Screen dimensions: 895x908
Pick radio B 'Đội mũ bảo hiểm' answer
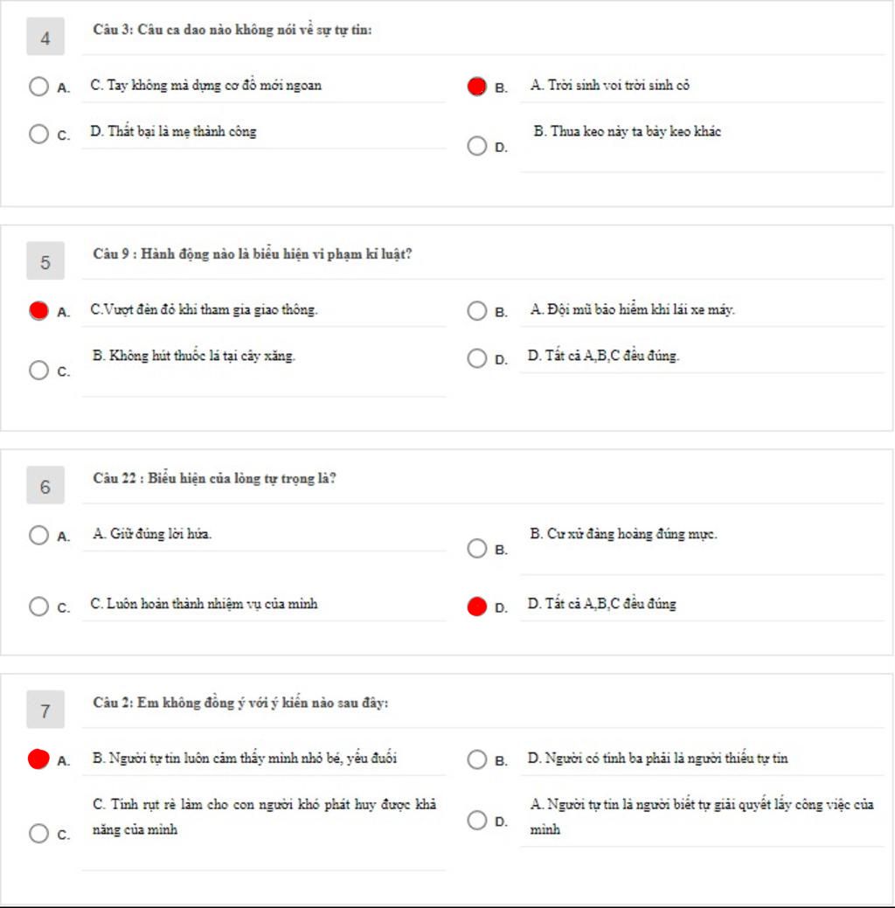(x=476, y=311)
